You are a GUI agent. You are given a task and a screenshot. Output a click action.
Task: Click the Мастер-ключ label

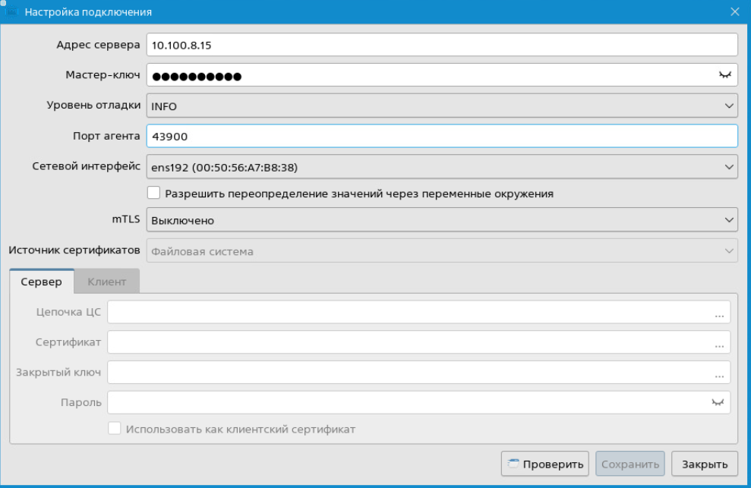point(103,75)
